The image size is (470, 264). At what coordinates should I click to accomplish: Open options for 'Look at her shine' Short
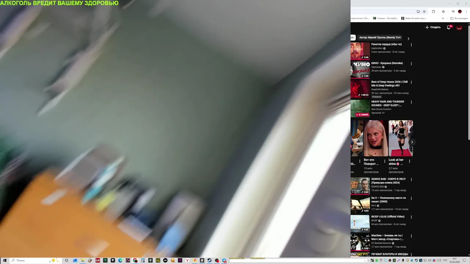point(409,161)
